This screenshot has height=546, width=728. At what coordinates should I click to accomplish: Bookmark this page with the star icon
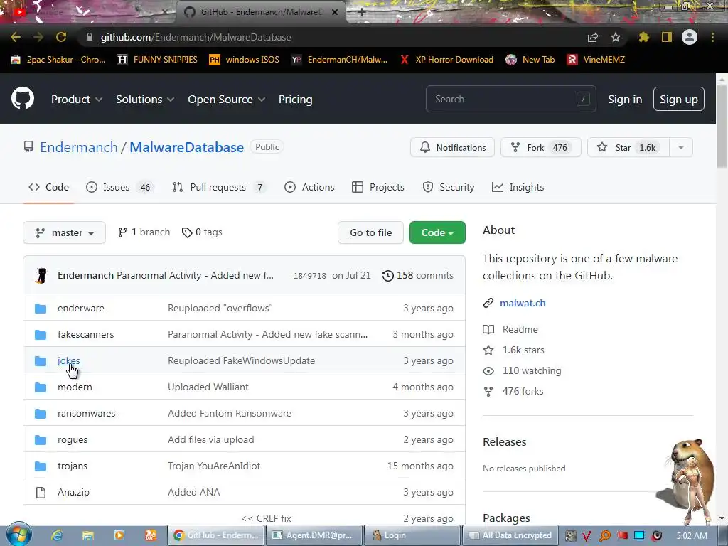coord(615,37)
